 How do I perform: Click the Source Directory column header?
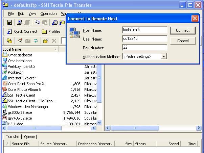[58, 144]
